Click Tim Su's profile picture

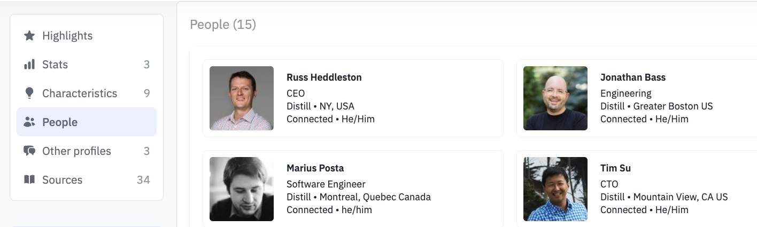(555, 189)
